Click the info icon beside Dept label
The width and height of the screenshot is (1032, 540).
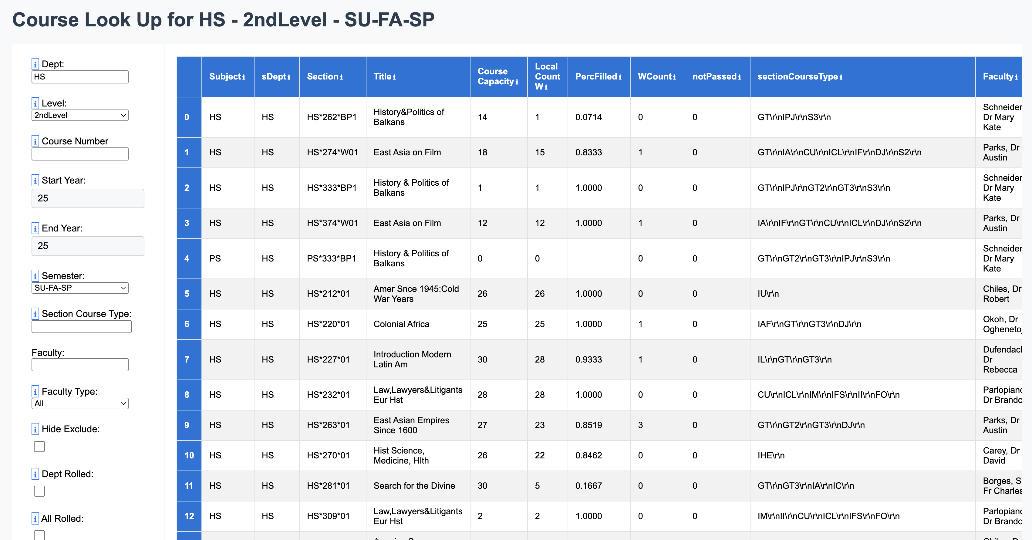tap(35, 64)
